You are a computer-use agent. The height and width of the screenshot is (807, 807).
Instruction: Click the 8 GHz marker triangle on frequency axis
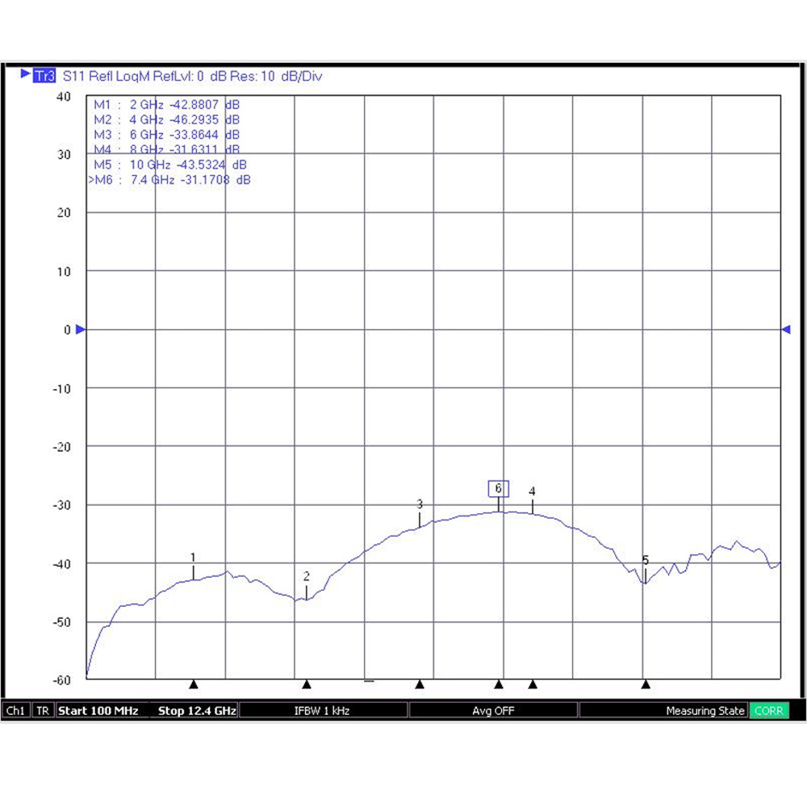click(x=533, y=684)
